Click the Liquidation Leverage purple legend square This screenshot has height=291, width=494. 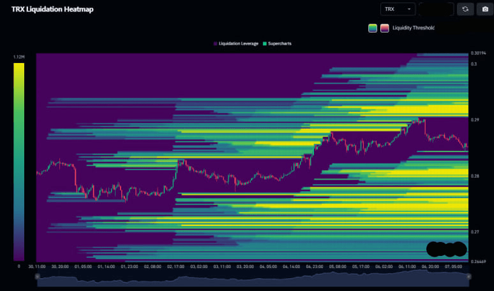215,43
